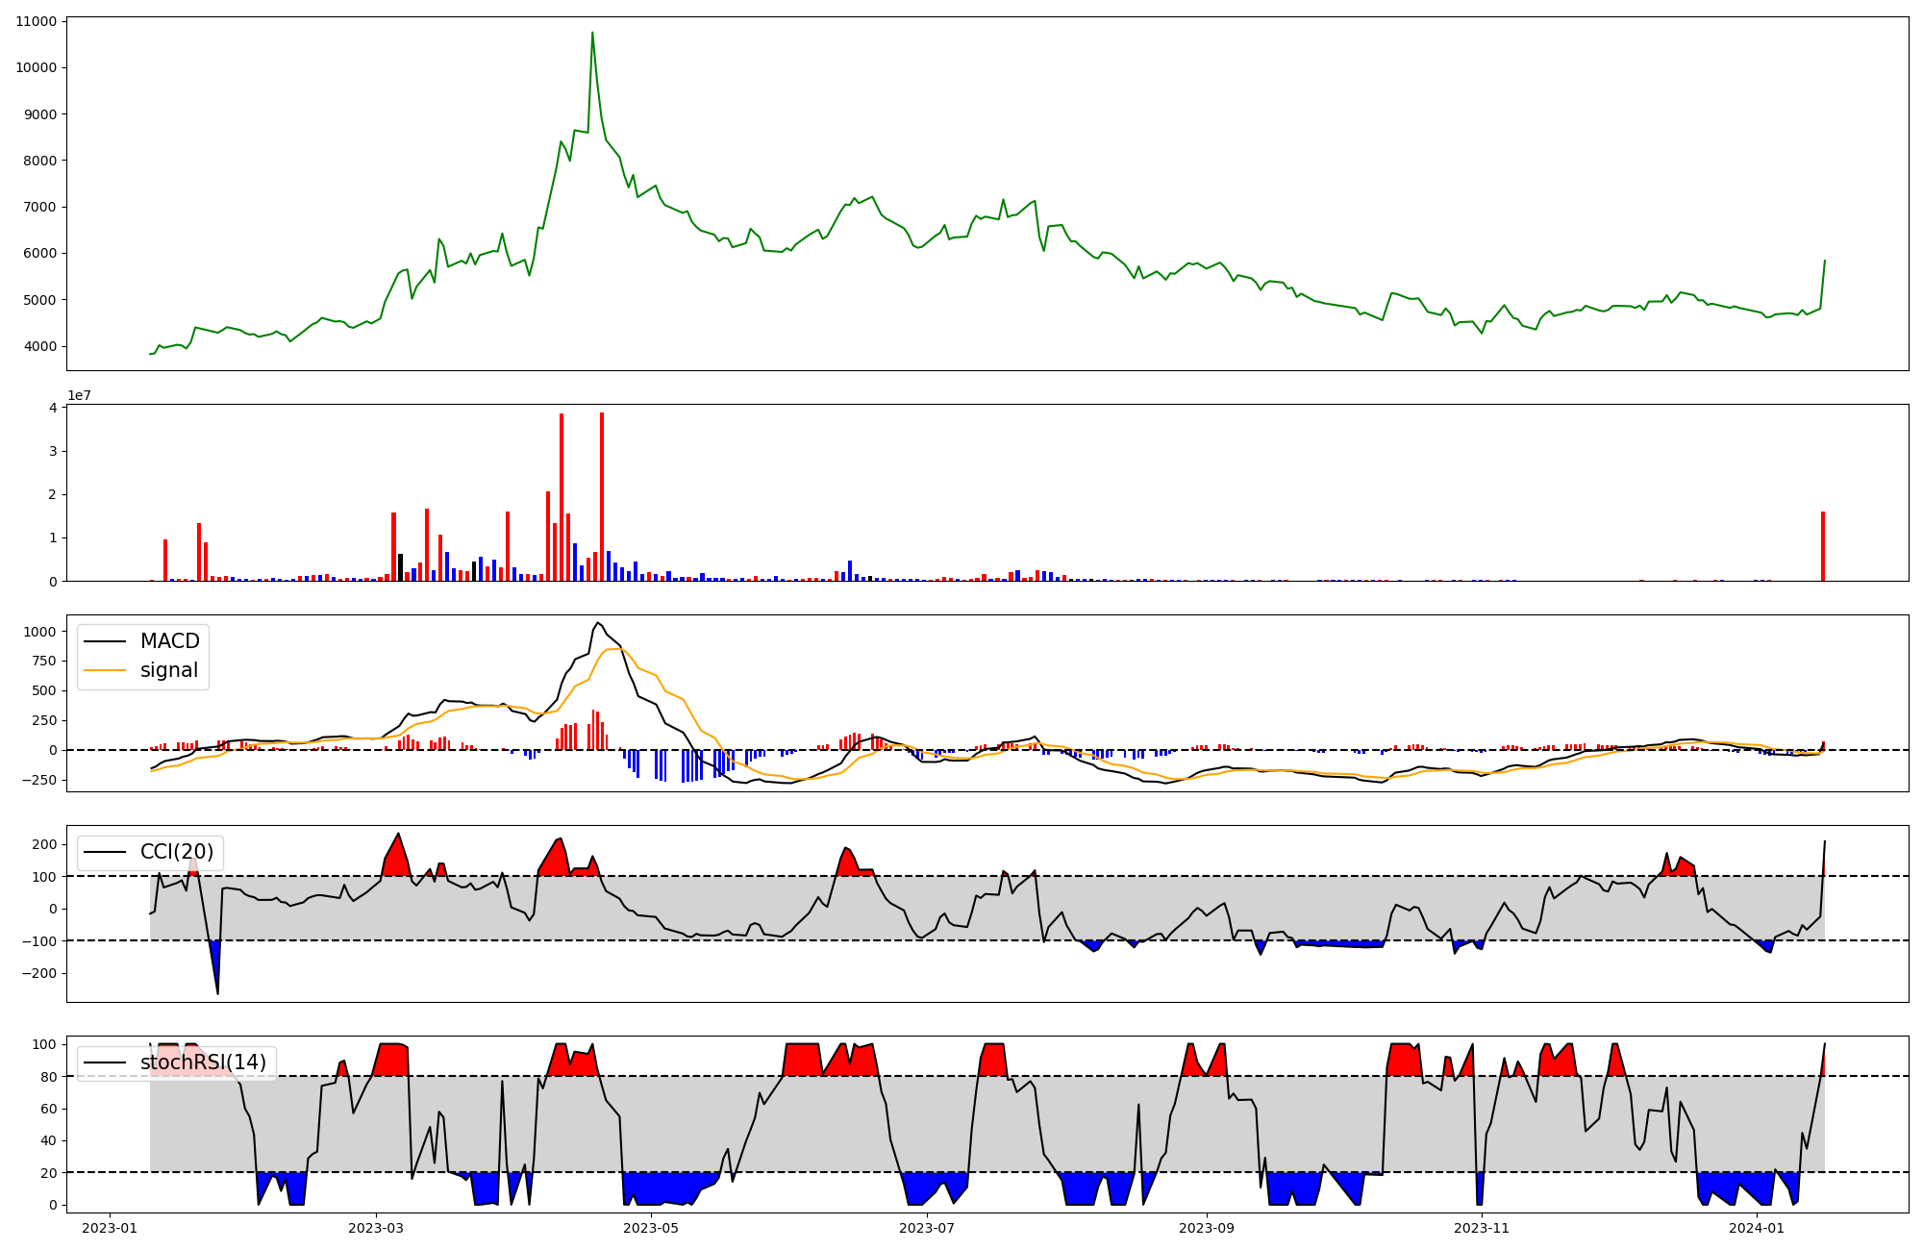This screenshot has height=1250, width=1923.
Task: Click the lone red volume bar in January 2024
Action: pyautogui.click(x=1823, y=546)
